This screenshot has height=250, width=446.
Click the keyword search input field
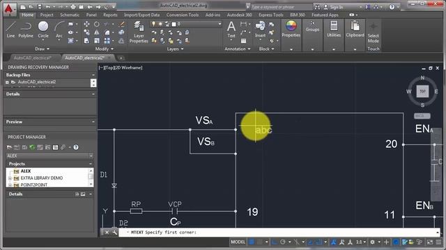281,7
